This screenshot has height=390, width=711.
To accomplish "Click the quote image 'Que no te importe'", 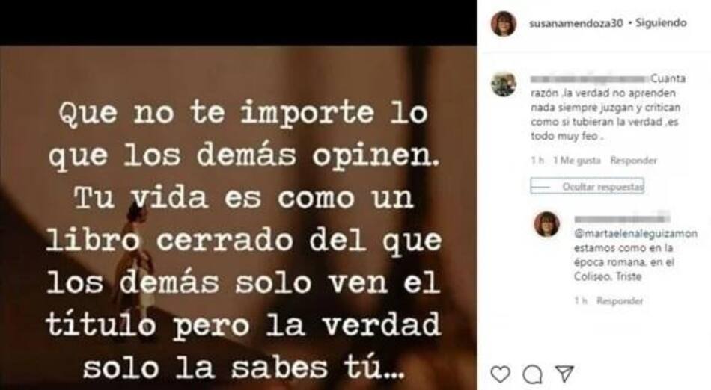I will (x=239, y=217).
